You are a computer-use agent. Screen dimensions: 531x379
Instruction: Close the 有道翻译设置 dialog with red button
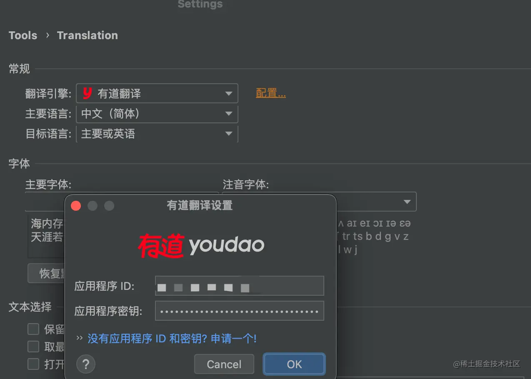(76, 206)
